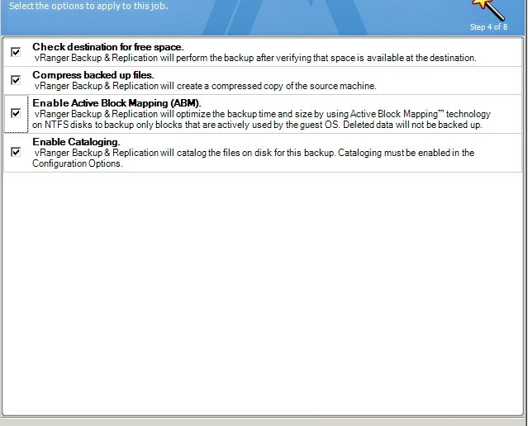
Task: Click 'Compress backed up files.' heading
Action: 93,74
